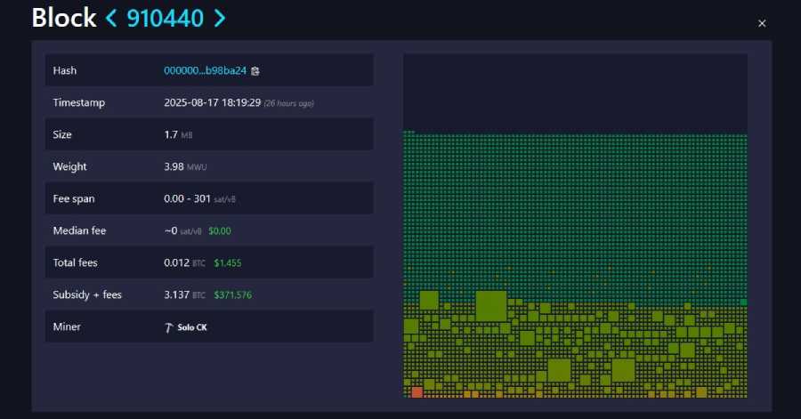Image resolution: width=801 pixels, height=419 pixels.
Task: Open the block hash 000000...b98ba24 link
Action: pyautogui.click(x=205, y=70)
